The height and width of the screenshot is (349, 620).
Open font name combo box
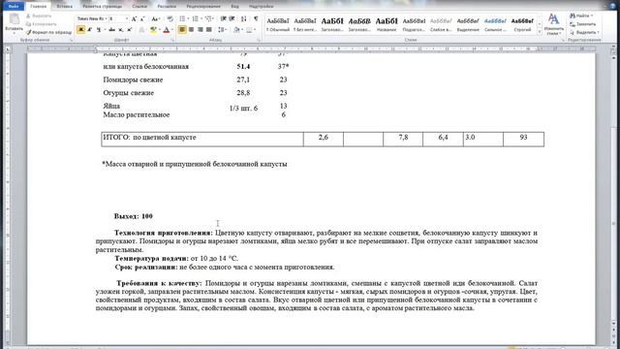pyautogui.click(x=92, y=19)
